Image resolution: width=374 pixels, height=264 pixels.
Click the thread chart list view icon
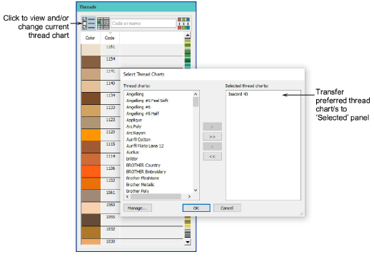89,23
